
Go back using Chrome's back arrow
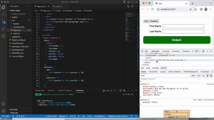[x=143, y=9]
